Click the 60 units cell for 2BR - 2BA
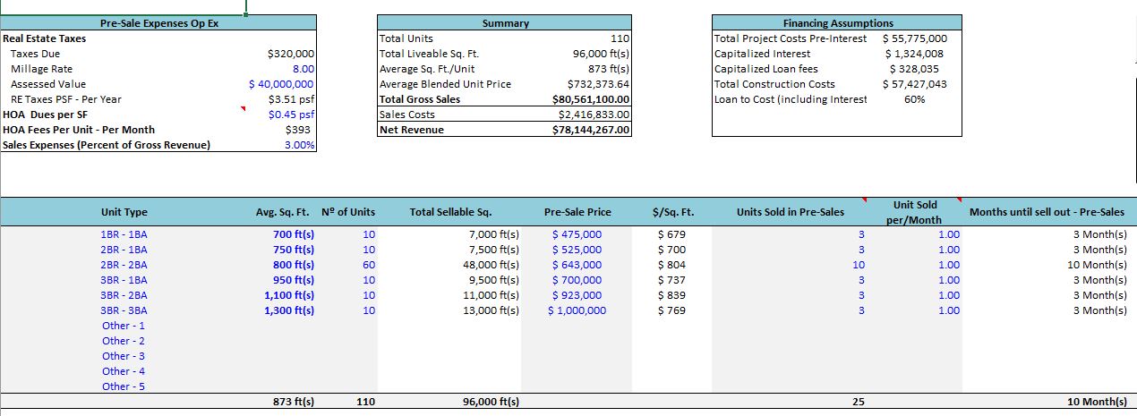Image resolution: width=1137 pixels, height=416 pixels. pos(368,265)
